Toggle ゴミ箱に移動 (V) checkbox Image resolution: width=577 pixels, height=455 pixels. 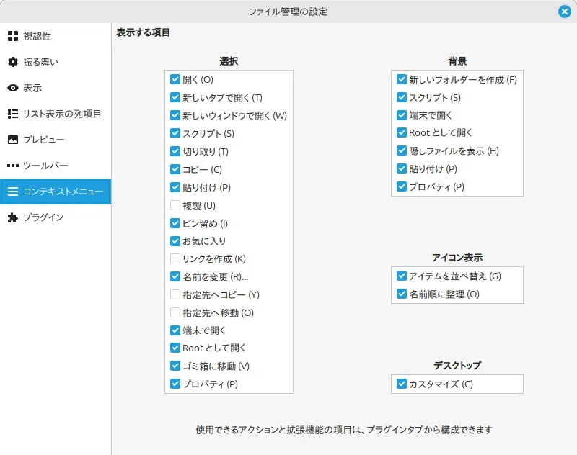(x=175, y=366)
